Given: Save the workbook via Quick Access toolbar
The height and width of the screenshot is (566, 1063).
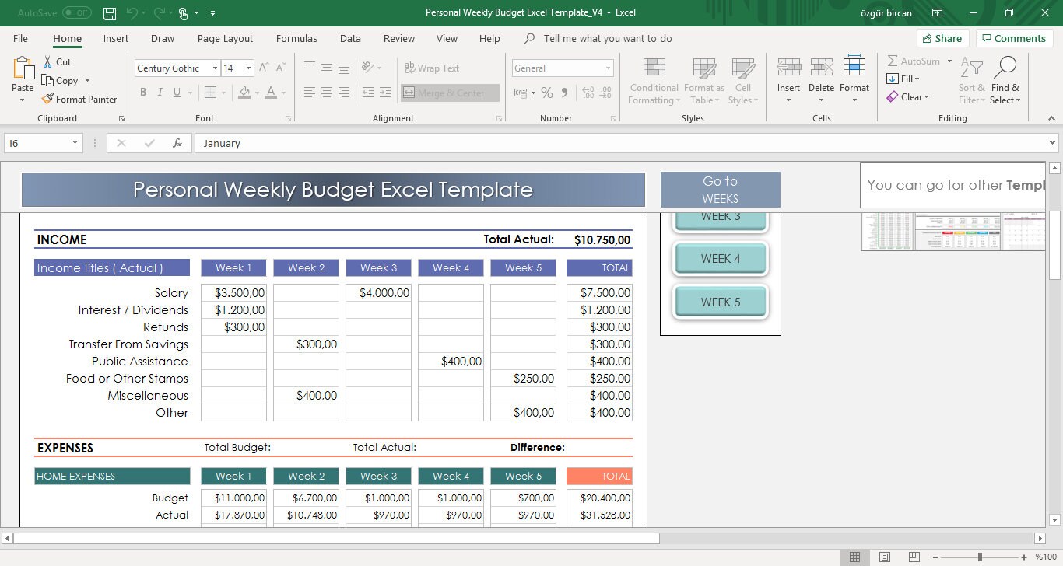Looking at the screenshot, I should click(109, 12).
